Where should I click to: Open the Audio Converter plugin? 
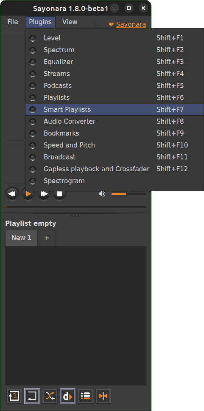(115, 122)
